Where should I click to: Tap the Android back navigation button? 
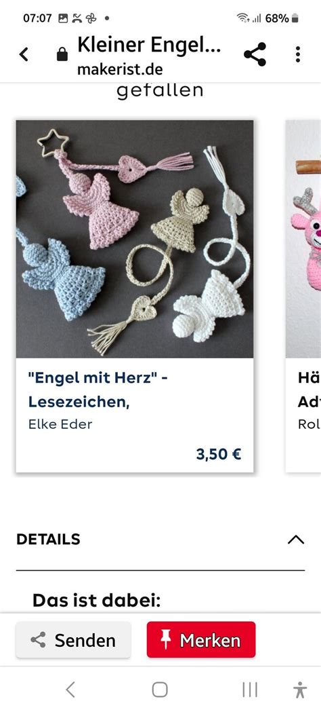tap(70, 690)
